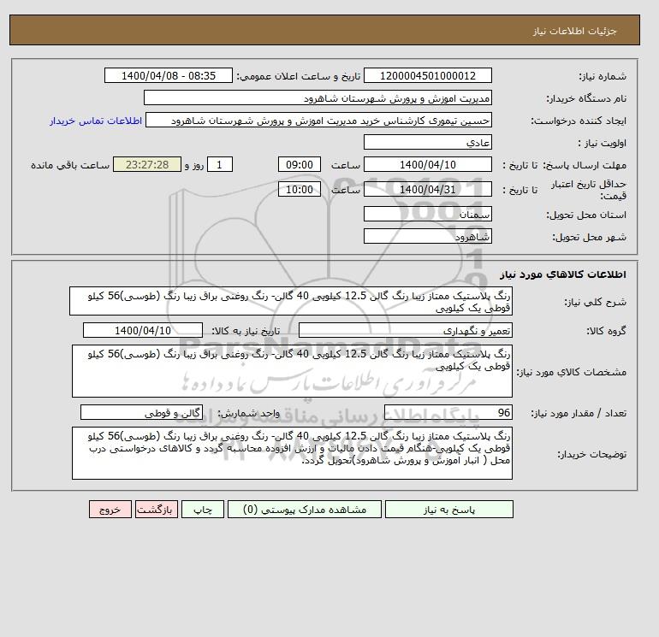Click response deadline date 1400/04/10 field
The width and height of the screenshot is (659, 637).
pos(427,165)
